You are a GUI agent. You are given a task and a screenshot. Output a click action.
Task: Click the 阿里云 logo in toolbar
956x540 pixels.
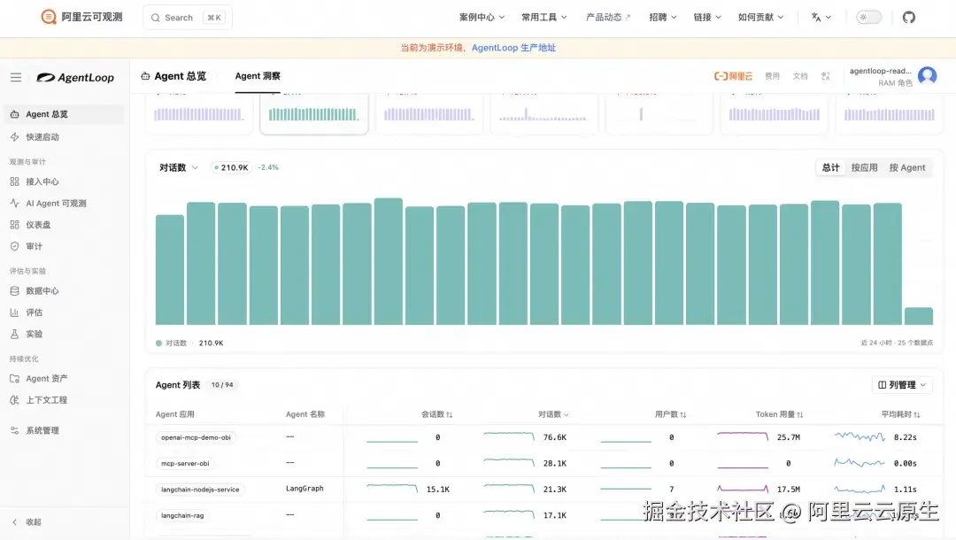coord(733,76)
